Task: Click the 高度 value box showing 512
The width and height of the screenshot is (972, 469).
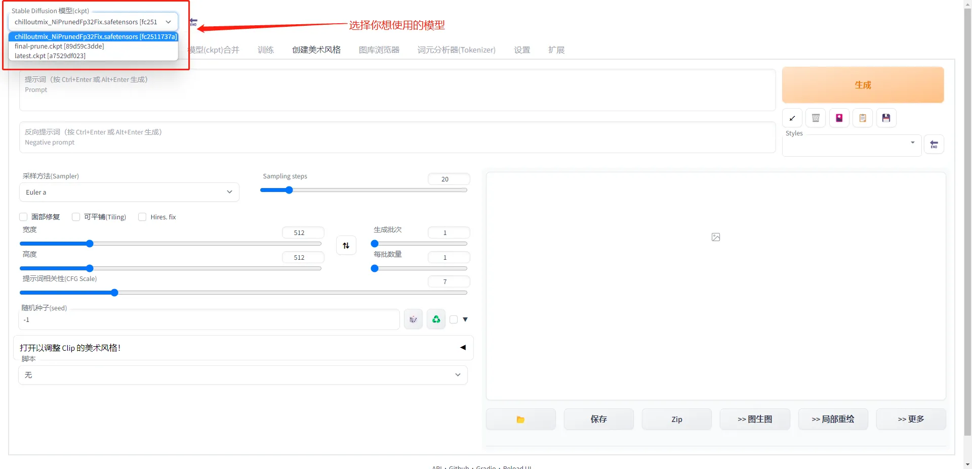Action: pos(303,257)
